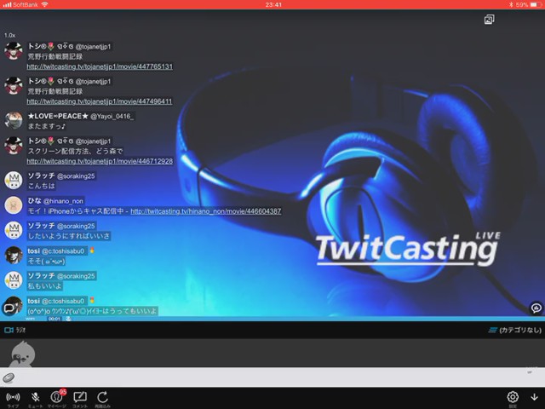Tap the 00:01 elapsed time indicator

54,319
